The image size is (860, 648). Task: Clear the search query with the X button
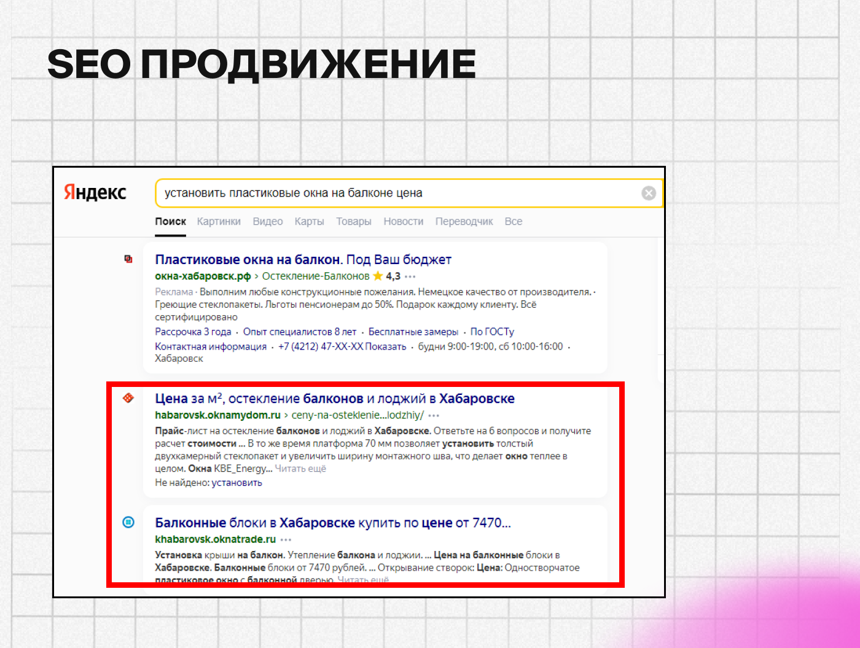tap(649, 193)
